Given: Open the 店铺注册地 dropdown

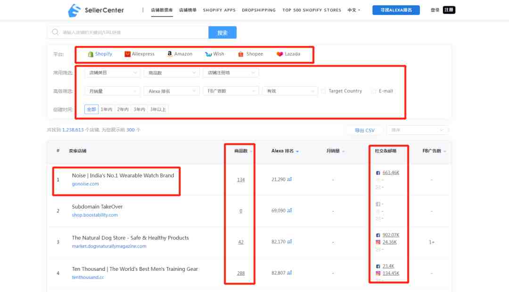Looking at the screenshot, I should [x=230, y=73].
